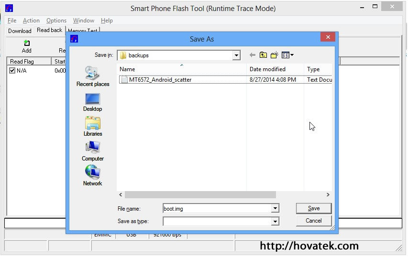Create a new folder icon
Screen dimensions: 408x257
coord(274,55)
